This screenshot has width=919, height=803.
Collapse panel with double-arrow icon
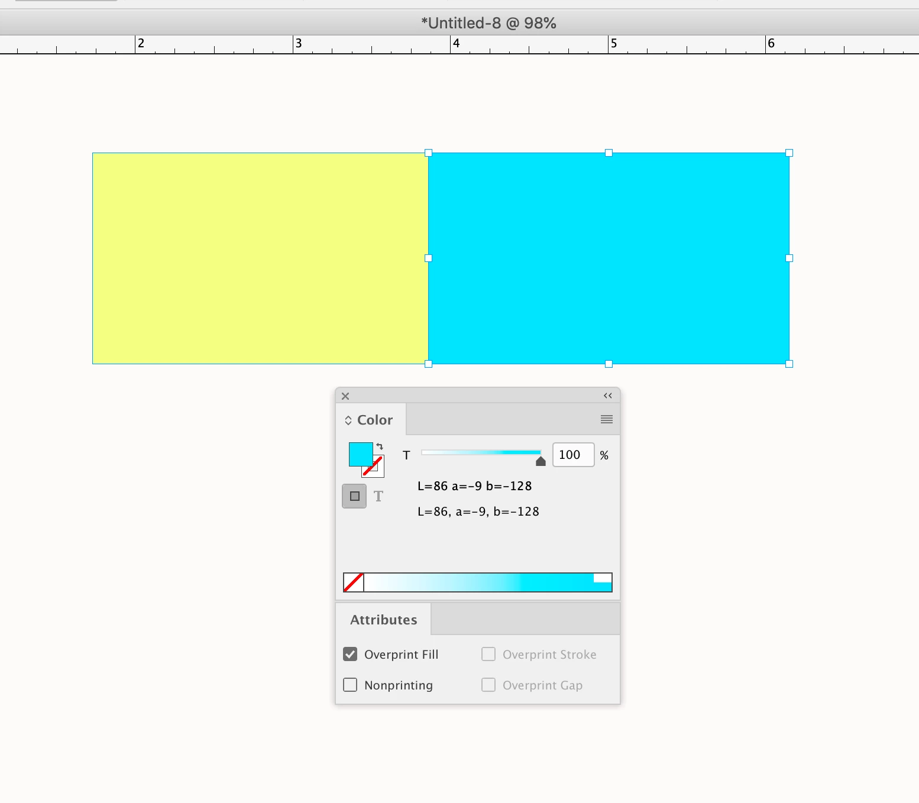point(607,396)
